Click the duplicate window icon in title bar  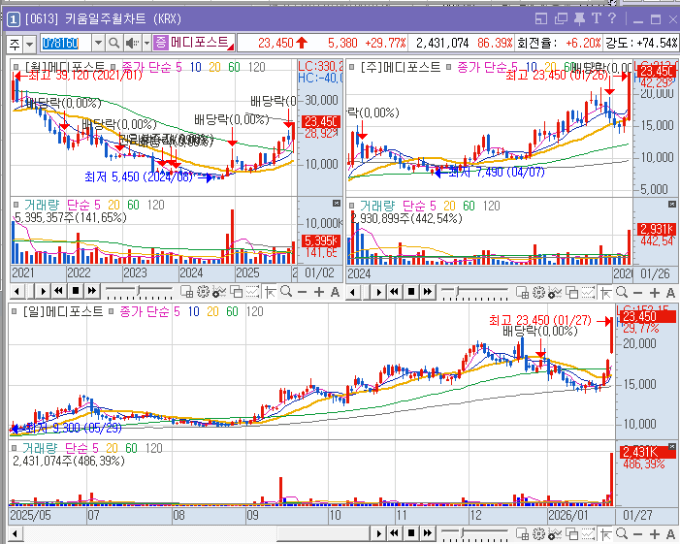(561, 18)
